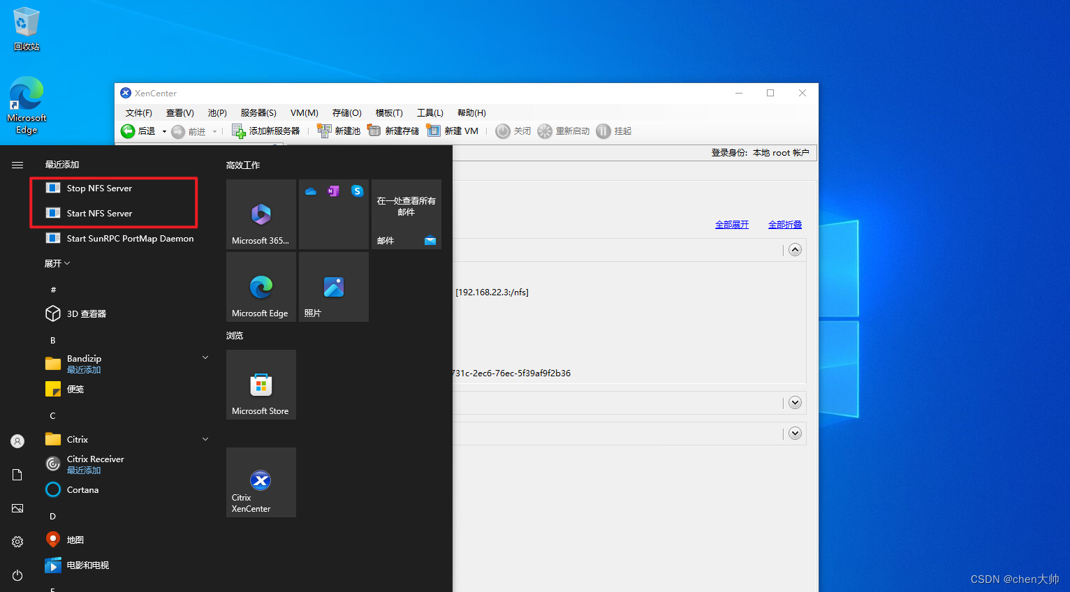This screenshot has width=1070, height=592.
Task: Open the OneDrive icon in tile group
Action: (311, 191)
